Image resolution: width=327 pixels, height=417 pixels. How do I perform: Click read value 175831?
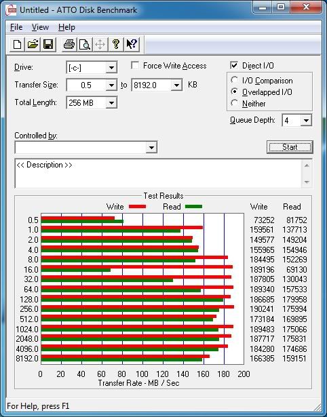pyautogui.click(x=294, y=339)
